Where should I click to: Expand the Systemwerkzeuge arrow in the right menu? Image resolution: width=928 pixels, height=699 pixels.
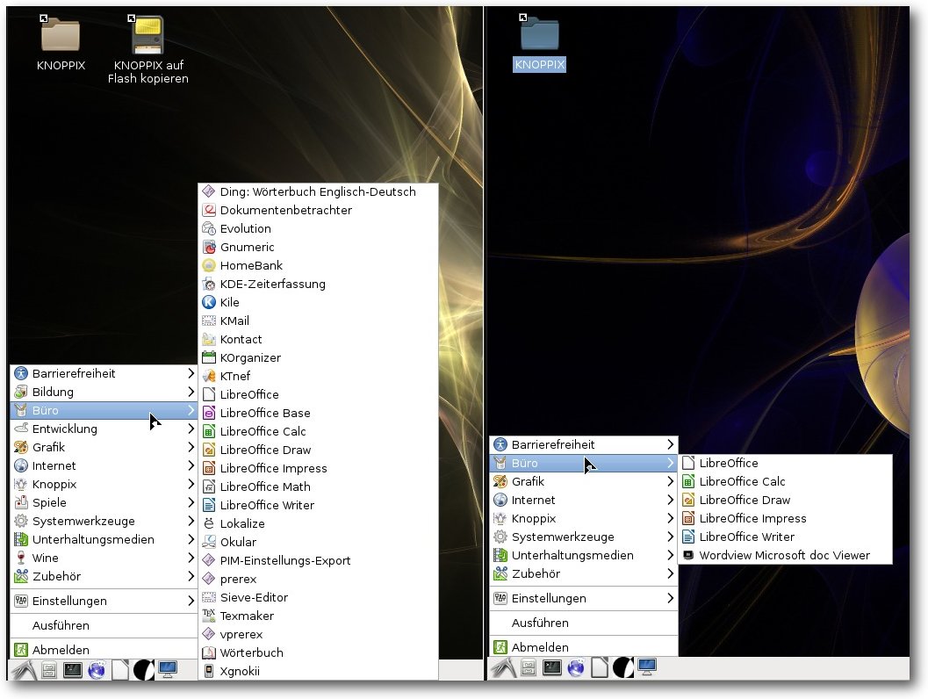pos(670,537)
